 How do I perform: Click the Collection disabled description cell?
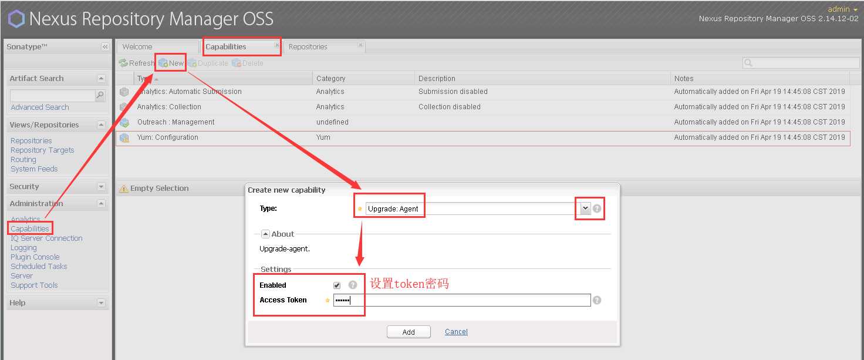450,107
